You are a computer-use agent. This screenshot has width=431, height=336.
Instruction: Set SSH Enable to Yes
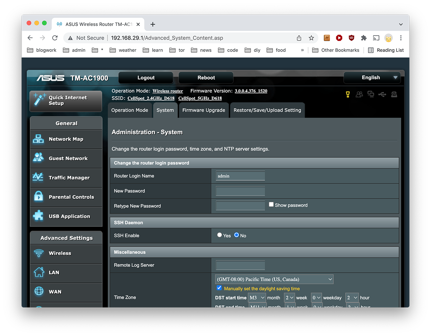(x=219, y=235)
